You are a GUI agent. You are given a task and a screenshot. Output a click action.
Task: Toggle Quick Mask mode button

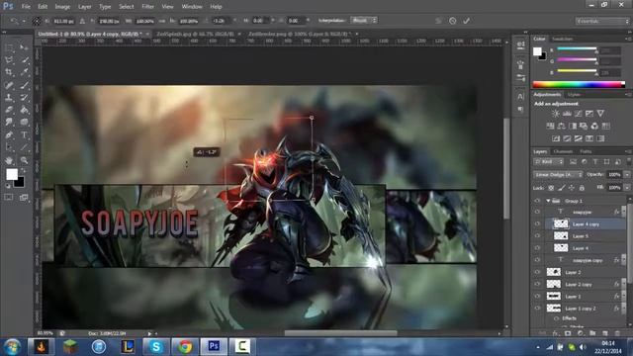(9, 198)
